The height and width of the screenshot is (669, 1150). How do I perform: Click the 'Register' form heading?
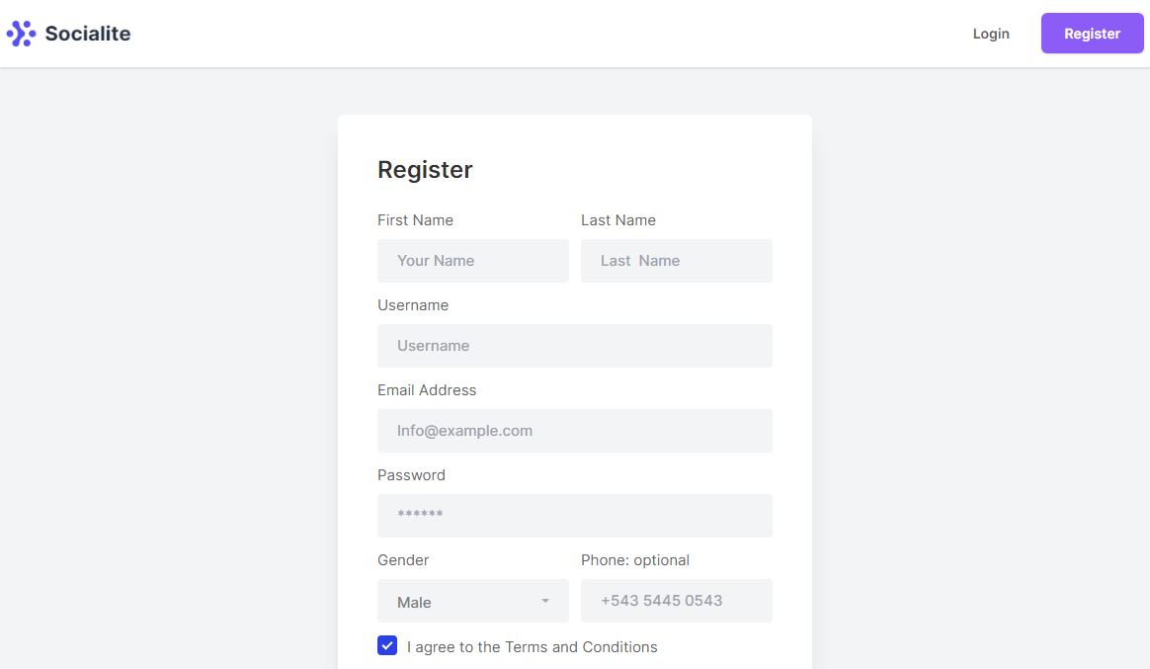[425, 170]
